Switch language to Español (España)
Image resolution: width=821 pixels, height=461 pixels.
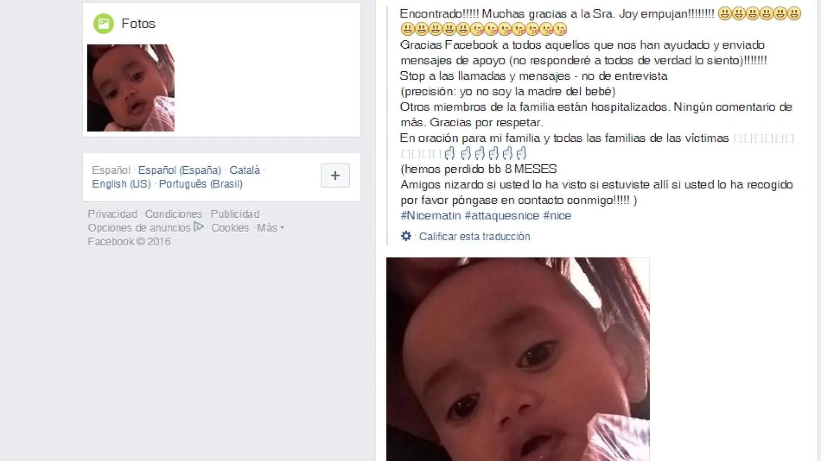pyautogui.click(x=180, y=170)
